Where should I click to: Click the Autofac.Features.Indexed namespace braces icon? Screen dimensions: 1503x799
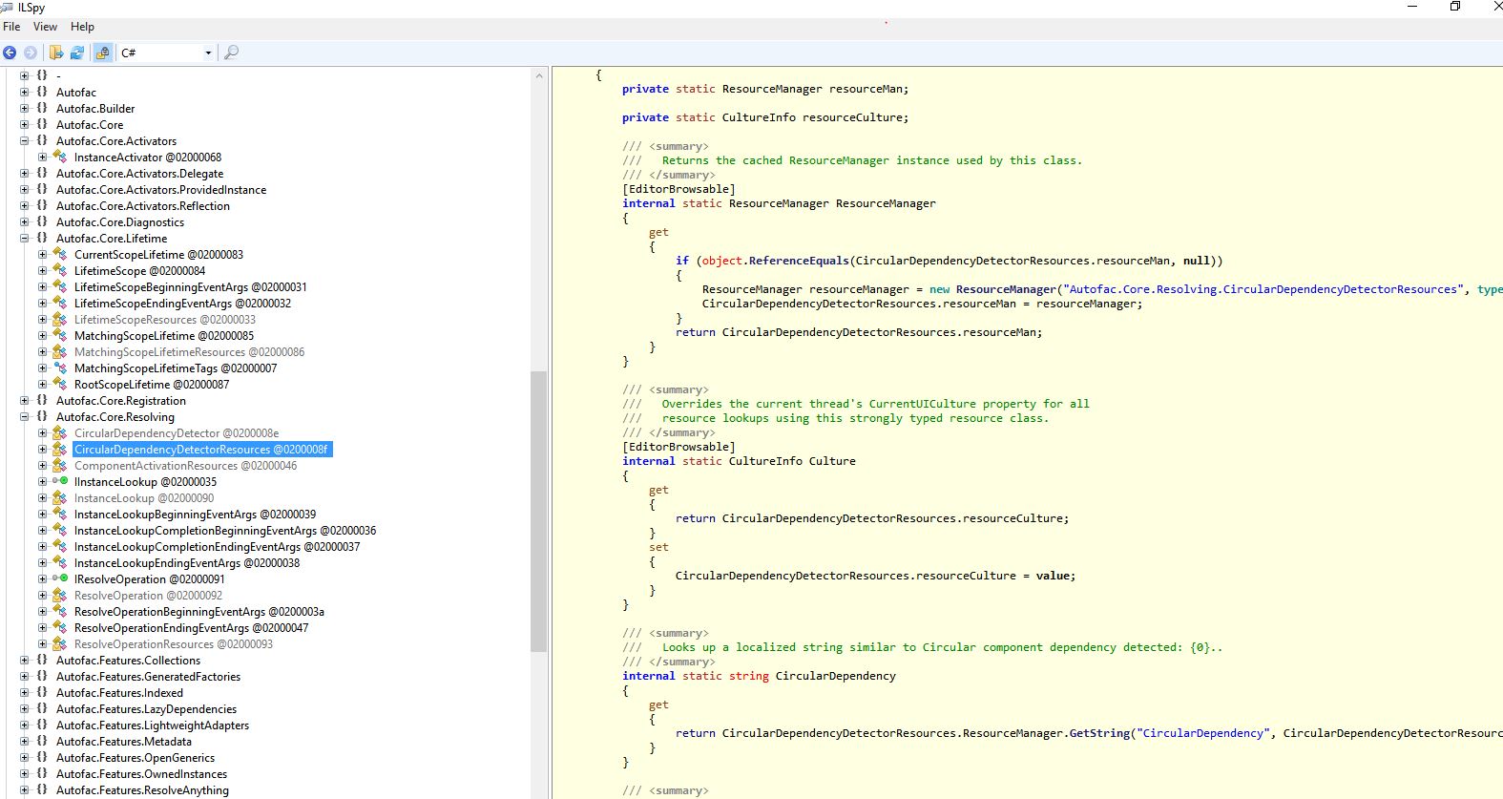pyautogui.click(x=42, y=693)
